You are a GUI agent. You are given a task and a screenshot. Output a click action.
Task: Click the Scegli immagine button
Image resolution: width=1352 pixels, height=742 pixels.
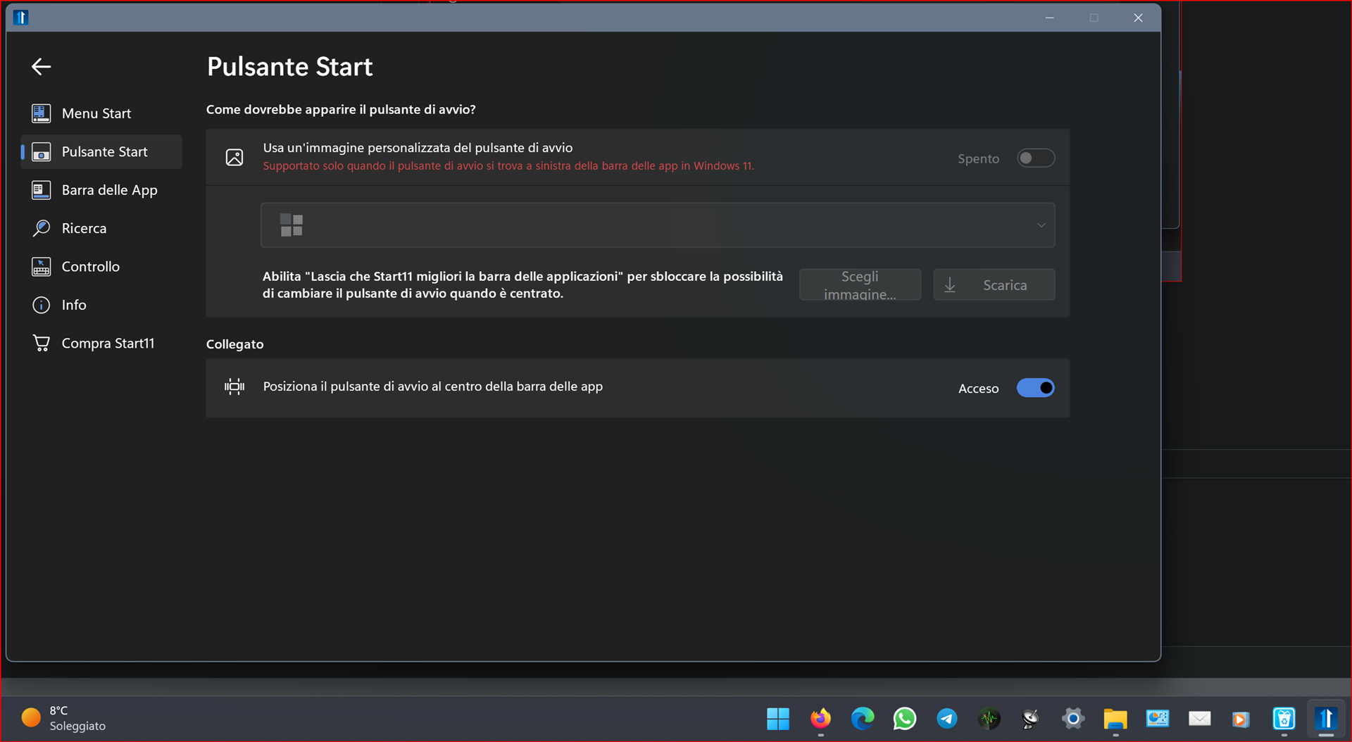(x=860, y=285)
